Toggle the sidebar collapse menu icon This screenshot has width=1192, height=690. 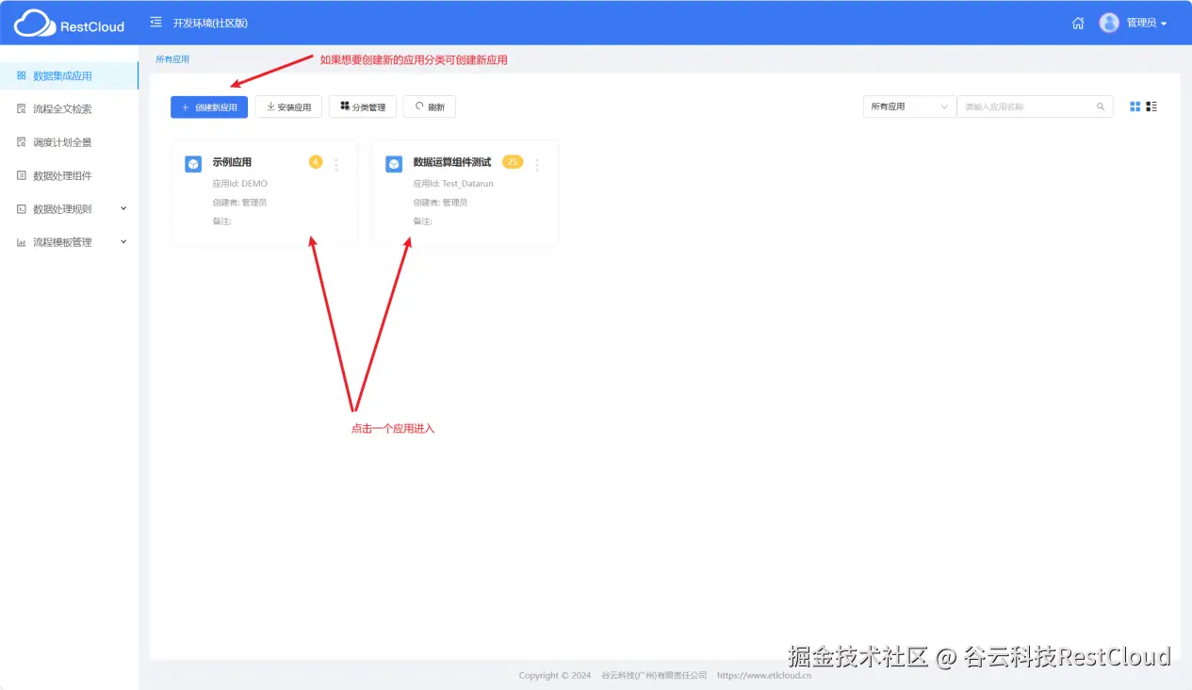155,23
